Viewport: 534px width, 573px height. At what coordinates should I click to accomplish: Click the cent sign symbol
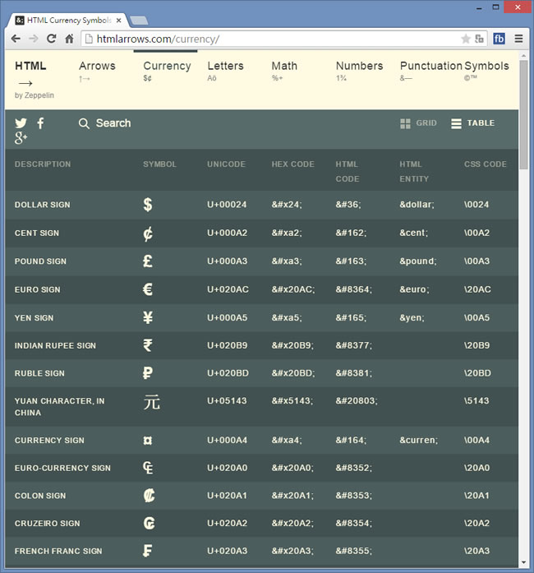148,233
